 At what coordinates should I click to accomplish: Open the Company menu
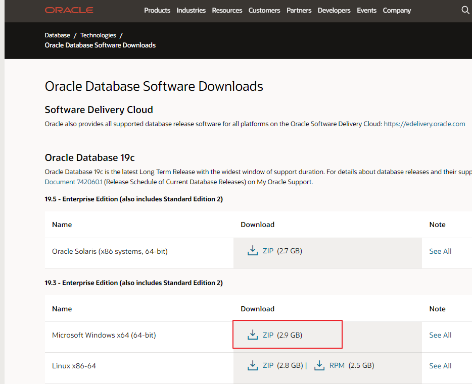click(x=397, y=10)
